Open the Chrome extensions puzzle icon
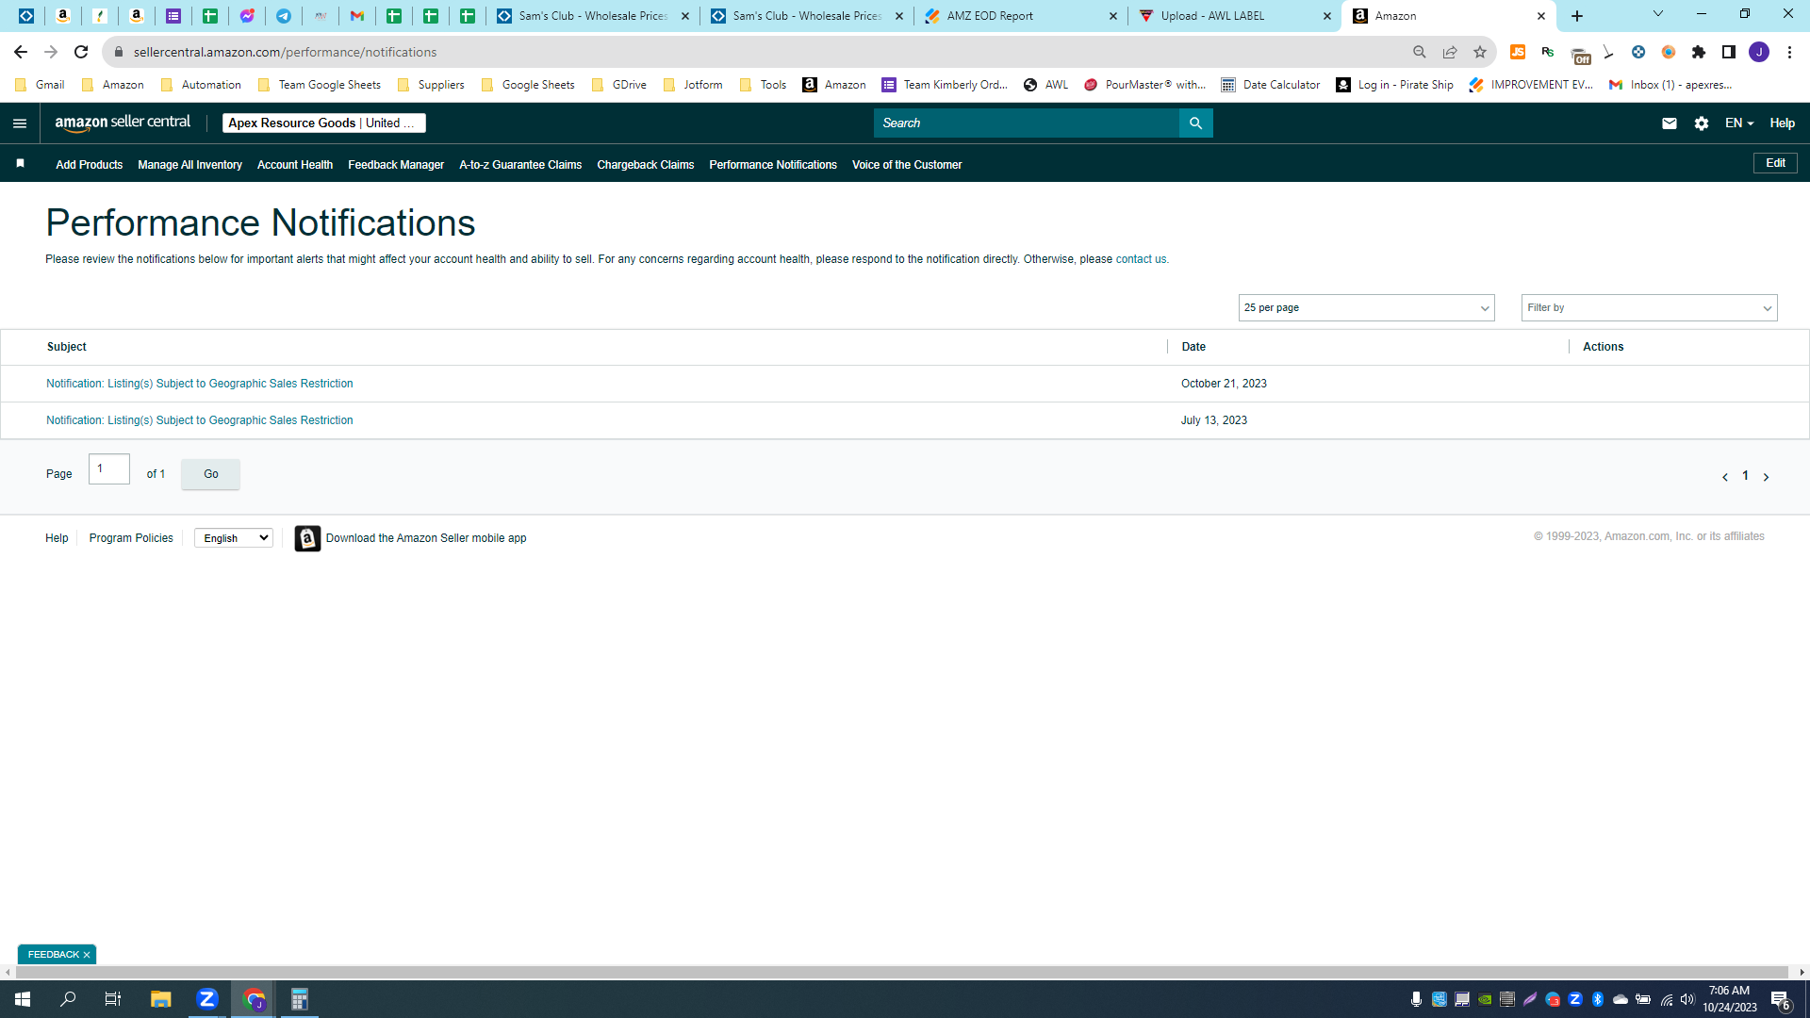This screenshot has height=1018, width=1810. coord(1699,52)
